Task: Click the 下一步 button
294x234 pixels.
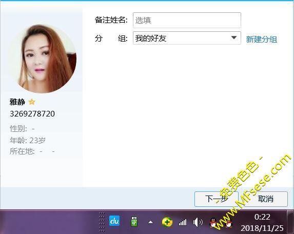Action: 217,199
